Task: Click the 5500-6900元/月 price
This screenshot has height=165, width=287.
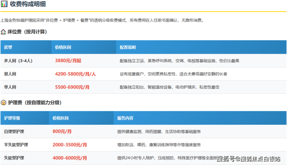Action: (x=73, y=87)
